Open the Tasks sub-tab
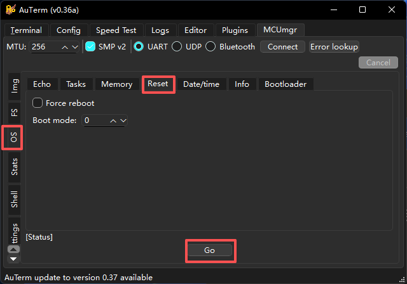Image resolution: width=407 pixels, height=284 pixels. click(76, 84)
